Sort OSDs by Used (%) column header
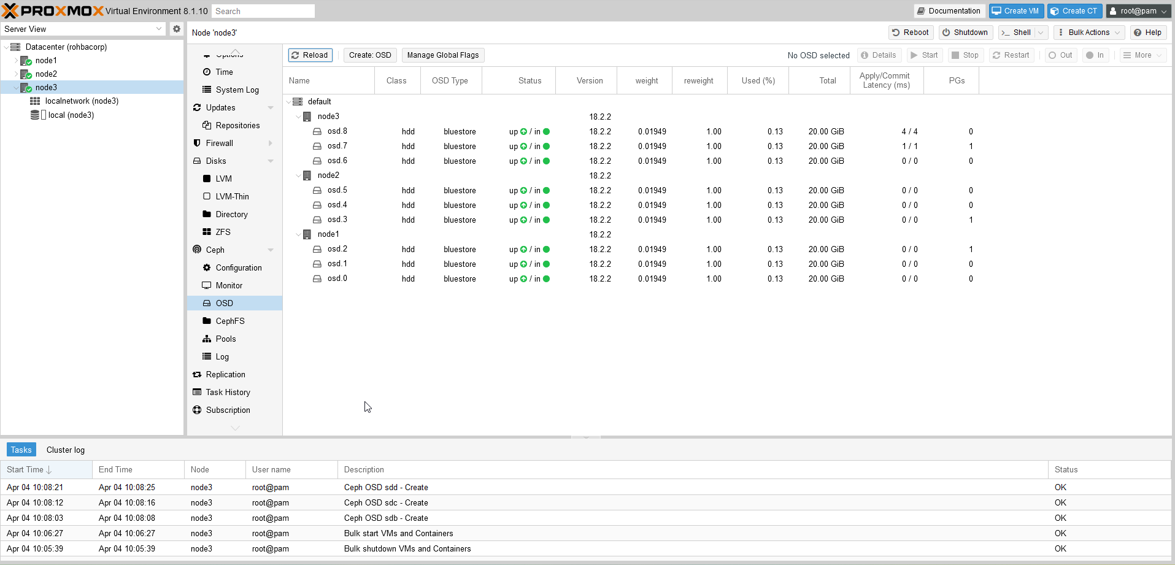Screen dimensions: 1175x565 [x=758, y=80]
